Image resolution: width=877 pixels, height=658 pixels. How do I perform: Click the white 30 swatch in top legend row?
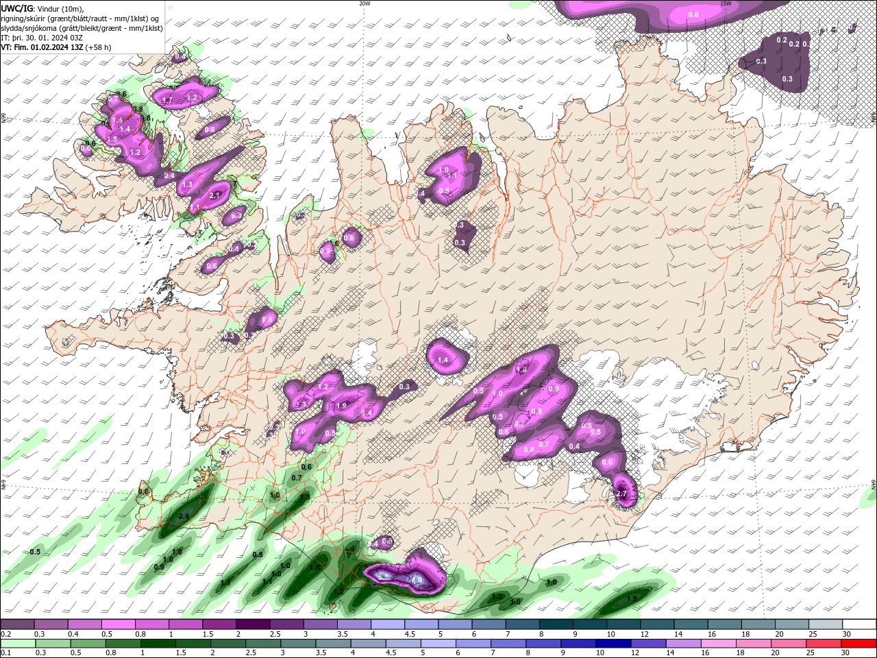tap(860, 624)
